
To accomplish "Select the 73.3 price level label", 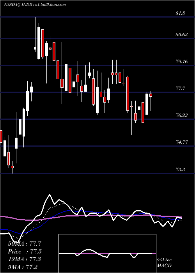I will [x=180, y=169].
